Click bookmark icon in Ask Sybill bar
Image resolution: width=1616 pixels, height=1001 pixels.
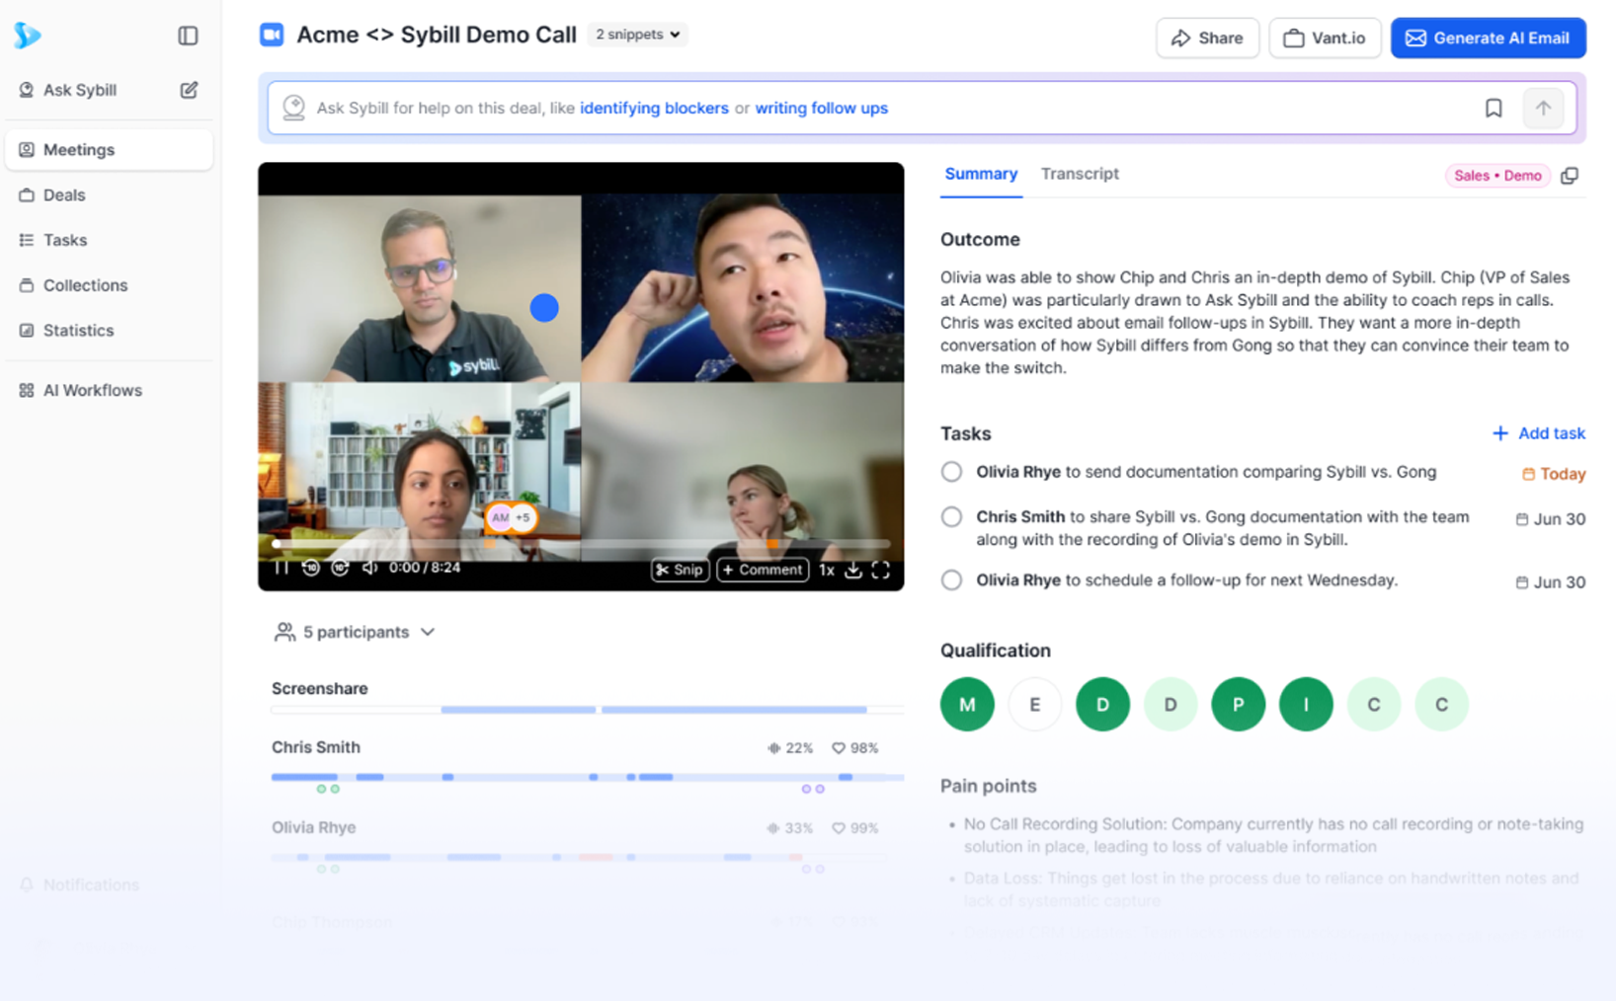pos(1494,109)
